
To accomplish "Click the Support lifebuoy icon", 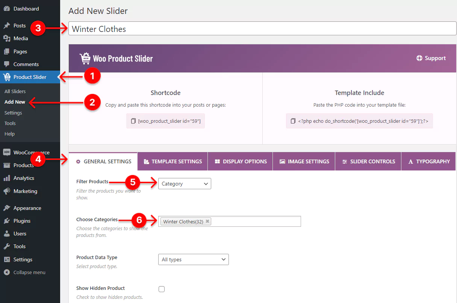I will 419,58.
